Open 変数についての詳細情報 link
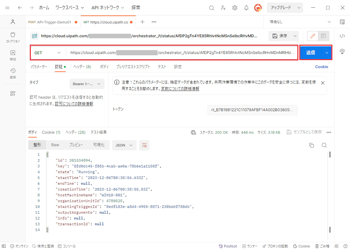 click(x=180, y=89)
